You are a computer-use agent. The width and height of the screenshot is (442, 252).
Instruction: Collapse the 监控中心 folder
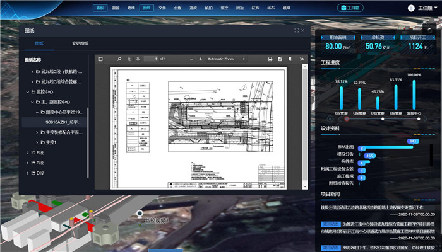click(x=28, y=91)
